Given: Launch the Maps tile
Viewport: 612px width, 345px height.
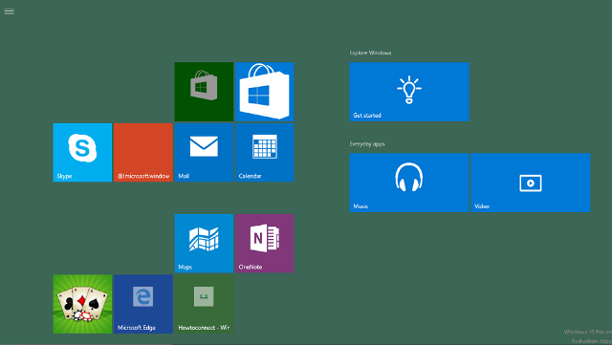Looking at the screenshot, I should 204,243.
